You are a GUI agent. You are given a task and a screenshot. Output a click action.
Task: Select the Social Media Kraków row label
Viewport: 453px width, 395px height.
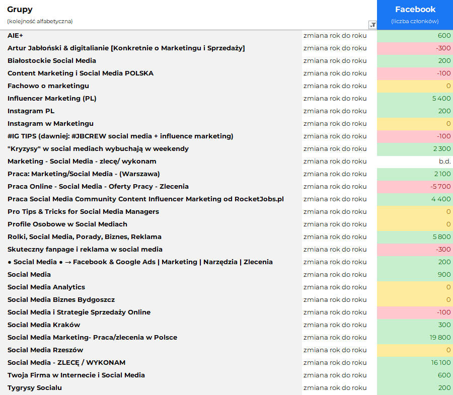pos(44,325)
